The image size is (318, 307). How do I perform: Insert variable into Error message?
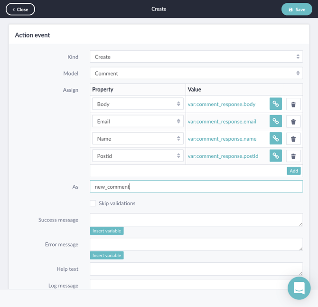(x=107, y=256)
